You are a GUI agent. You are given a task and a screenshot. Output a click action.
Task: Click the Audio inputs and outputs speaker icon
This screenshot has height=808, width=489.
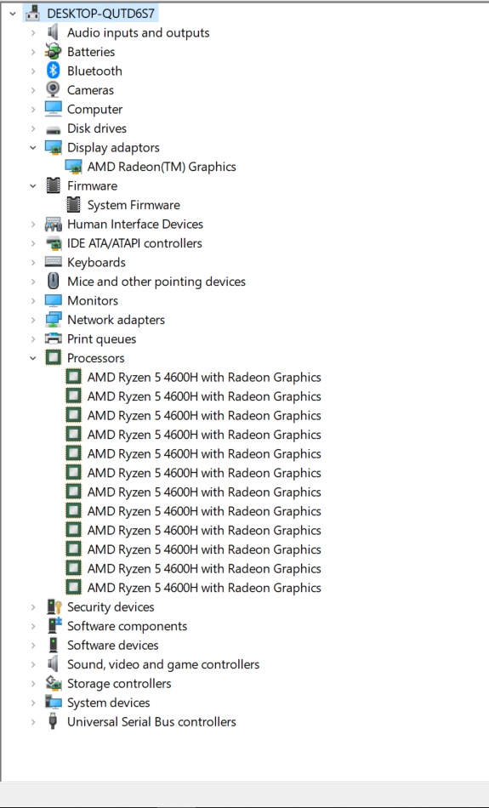coord(53,32)
